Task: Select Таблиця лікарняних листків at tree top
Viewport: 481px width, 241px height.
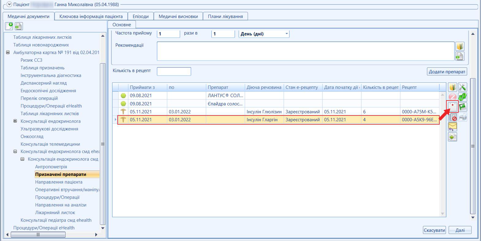Action: (x=42, y=37)
